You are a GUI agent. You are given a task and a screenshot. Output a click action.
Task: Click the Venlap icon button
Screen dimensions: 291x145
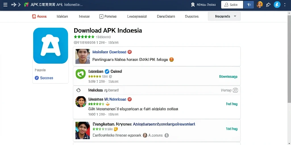tap(235, 90)
